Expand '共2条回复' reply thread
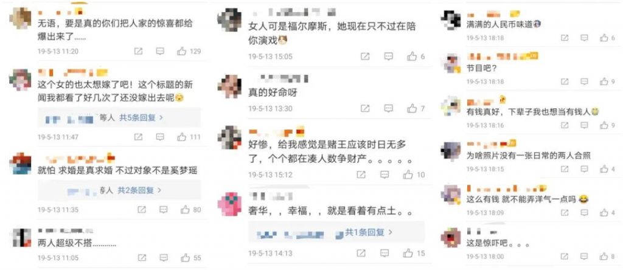Screen dimensions: 623x270 tap(139, 190)
